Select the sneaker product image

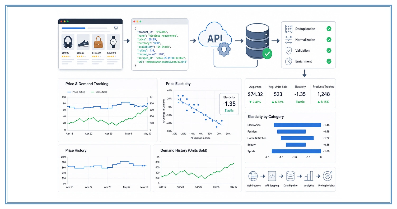pos(83,42)
